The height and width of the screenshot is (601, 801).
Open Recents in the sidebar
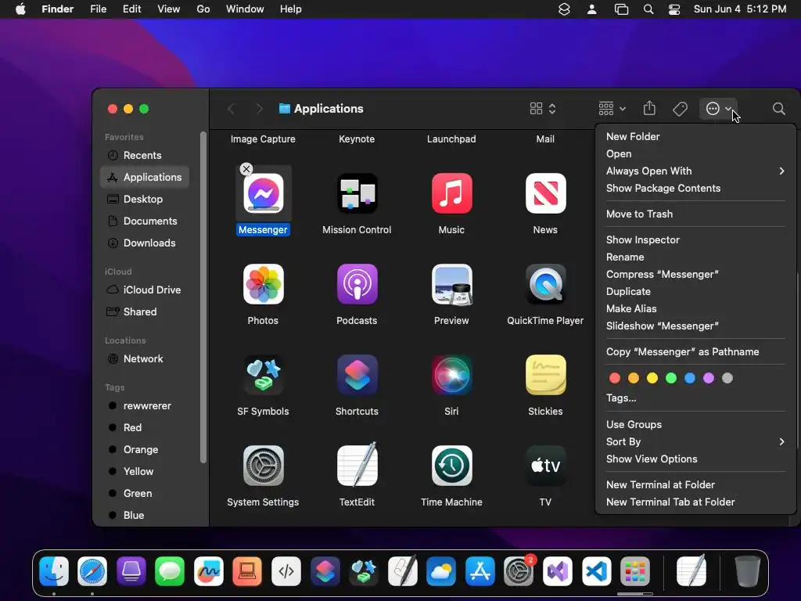pyautogui.click(x=145, y=156)
